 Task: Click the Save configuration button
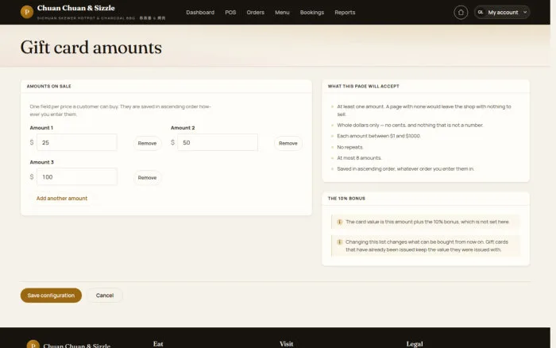51,295
